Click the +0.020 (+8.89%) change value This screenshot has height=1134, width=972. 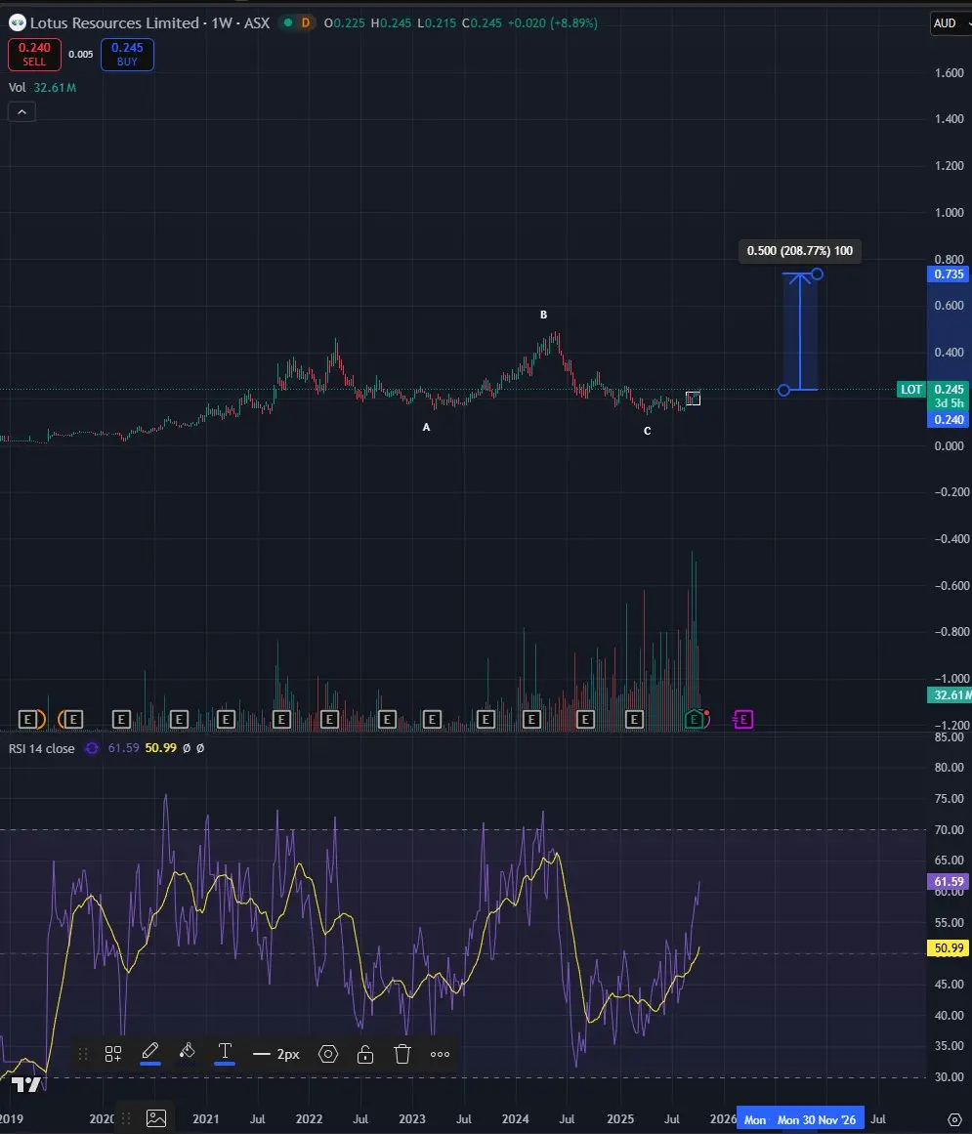(x=553, y=23)
